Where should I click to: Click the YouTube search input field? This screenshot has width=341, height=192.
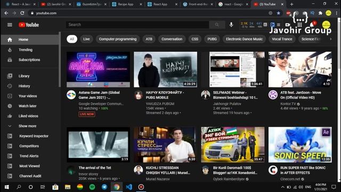137,25
